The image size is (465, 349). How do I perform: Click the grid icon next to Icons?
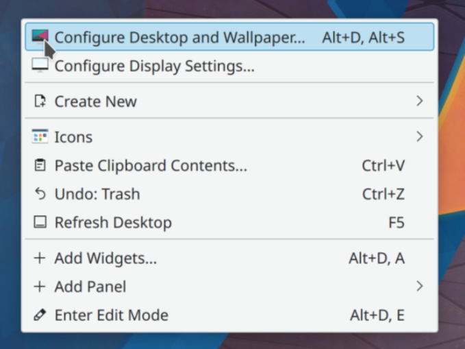[x=40, y=136]
